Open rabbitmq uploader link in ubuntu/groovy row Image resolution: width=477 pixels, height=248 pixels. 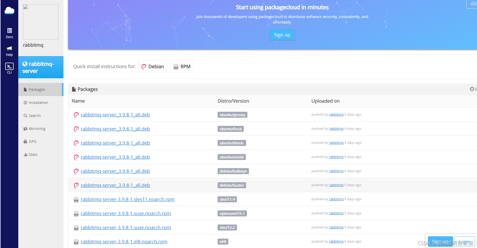click(336, 115)
